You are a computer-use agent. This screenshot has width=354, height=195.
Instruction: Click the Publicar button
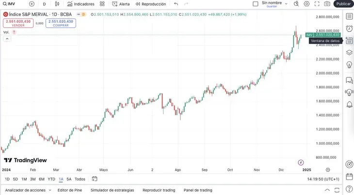pyautogui.click(x=343, y=4)
